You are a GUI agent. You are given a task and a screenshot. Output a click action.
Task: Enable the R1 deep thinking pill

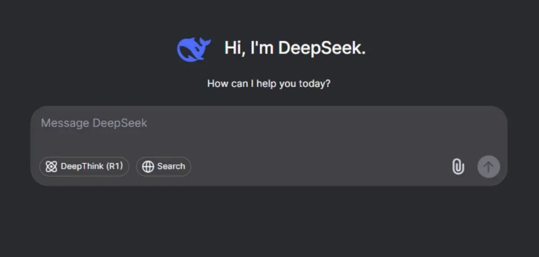(x=84, y=167)
